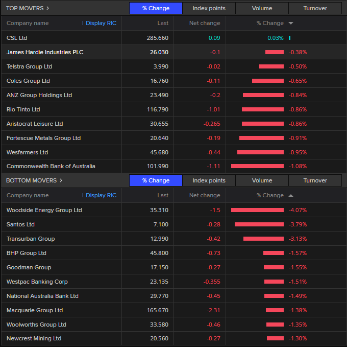This screenshot has width=347, height=347.
Task: Select Coles Group Ltd company name
Action: tap(28, 81)
